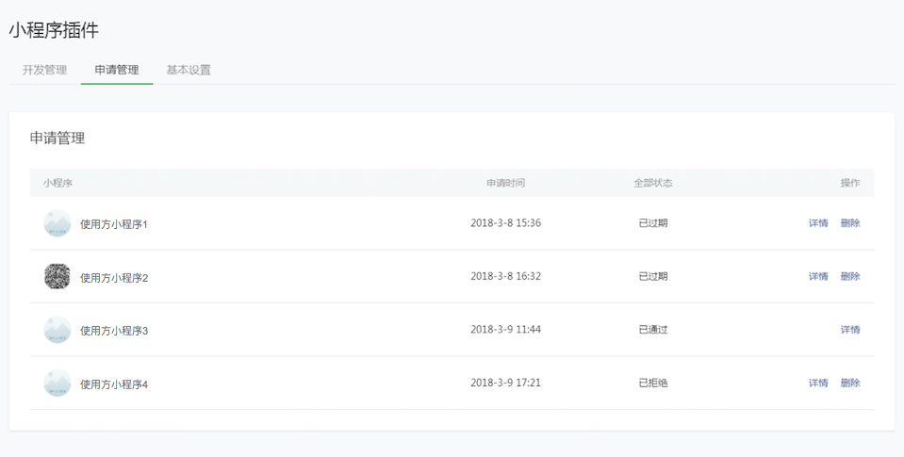Screen dimensions: 904x457
Task: Click the avatar icon of 使用方小程序1
Action: click(x=58, y=223)
